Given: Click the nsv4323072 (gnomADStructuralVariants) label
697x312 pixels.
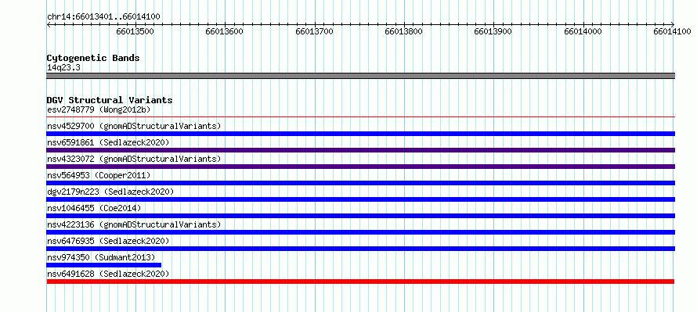Looking at the screenshot, I should pos(134,159).
